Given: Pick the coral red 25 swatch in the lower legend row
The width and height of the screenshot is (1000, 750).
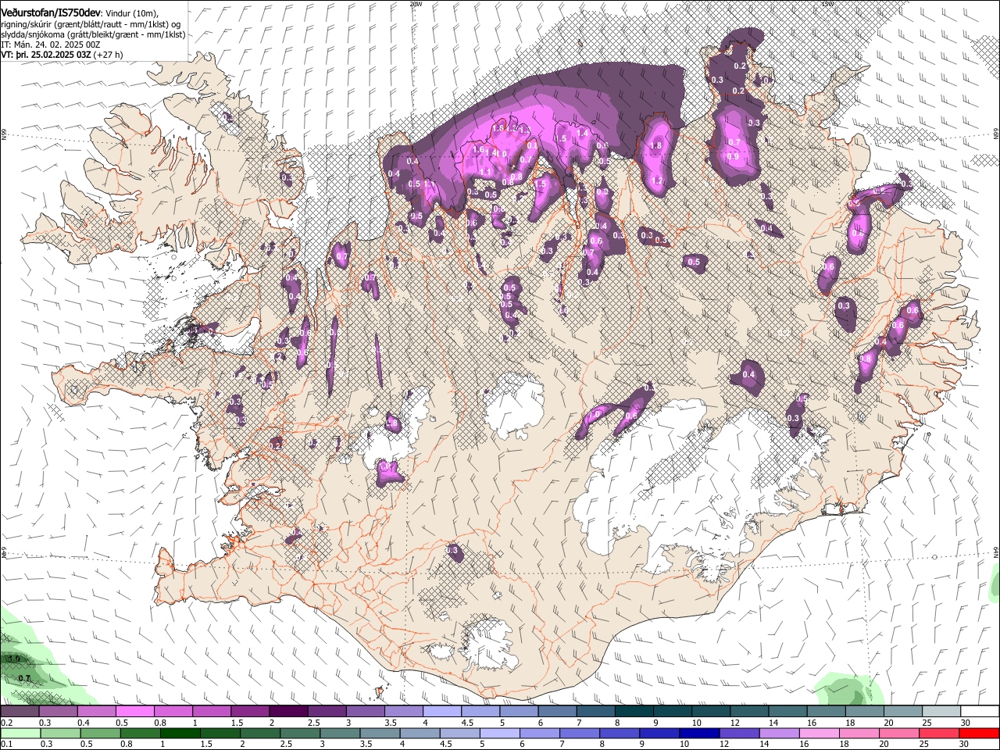Looking at the screenshot, I should (x=938, y=733).
